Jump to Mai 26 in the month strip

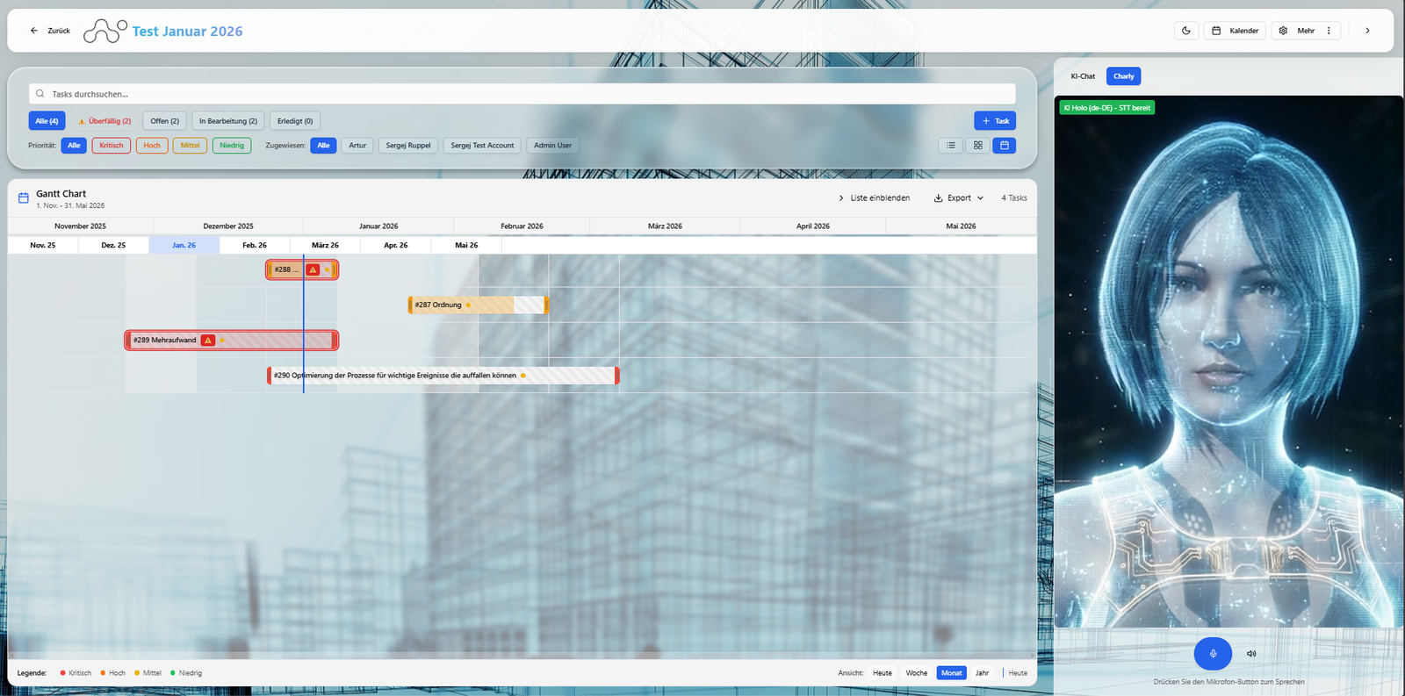466,245
